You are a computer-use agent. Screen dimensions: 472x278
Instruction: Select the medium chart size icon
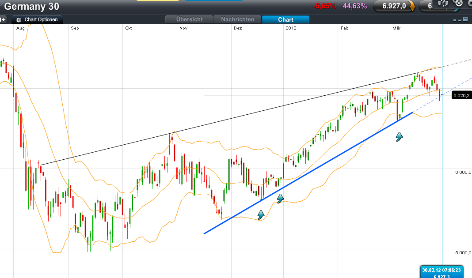(460, 20)
